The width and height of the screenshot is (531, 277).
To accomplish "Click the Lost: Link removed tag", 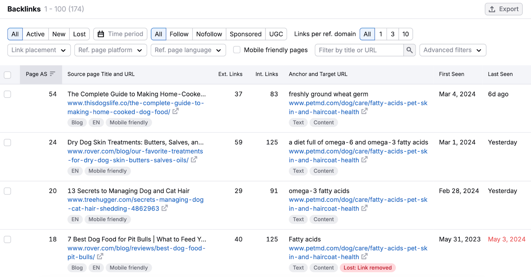I will tap(368, 268).
